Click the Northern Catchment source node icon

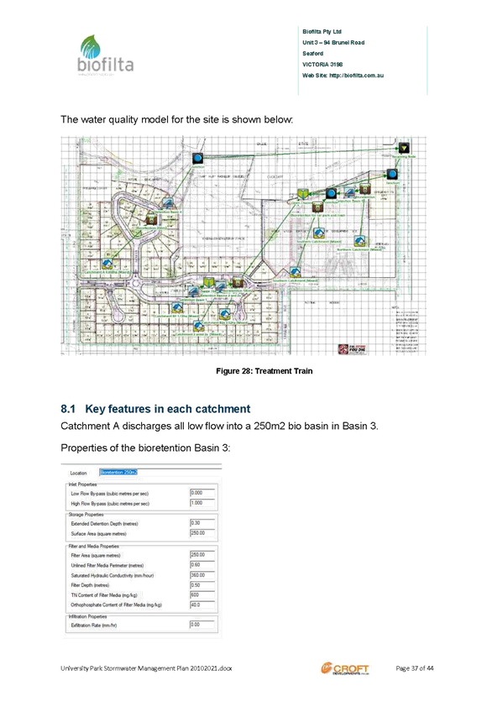[360, 241]
